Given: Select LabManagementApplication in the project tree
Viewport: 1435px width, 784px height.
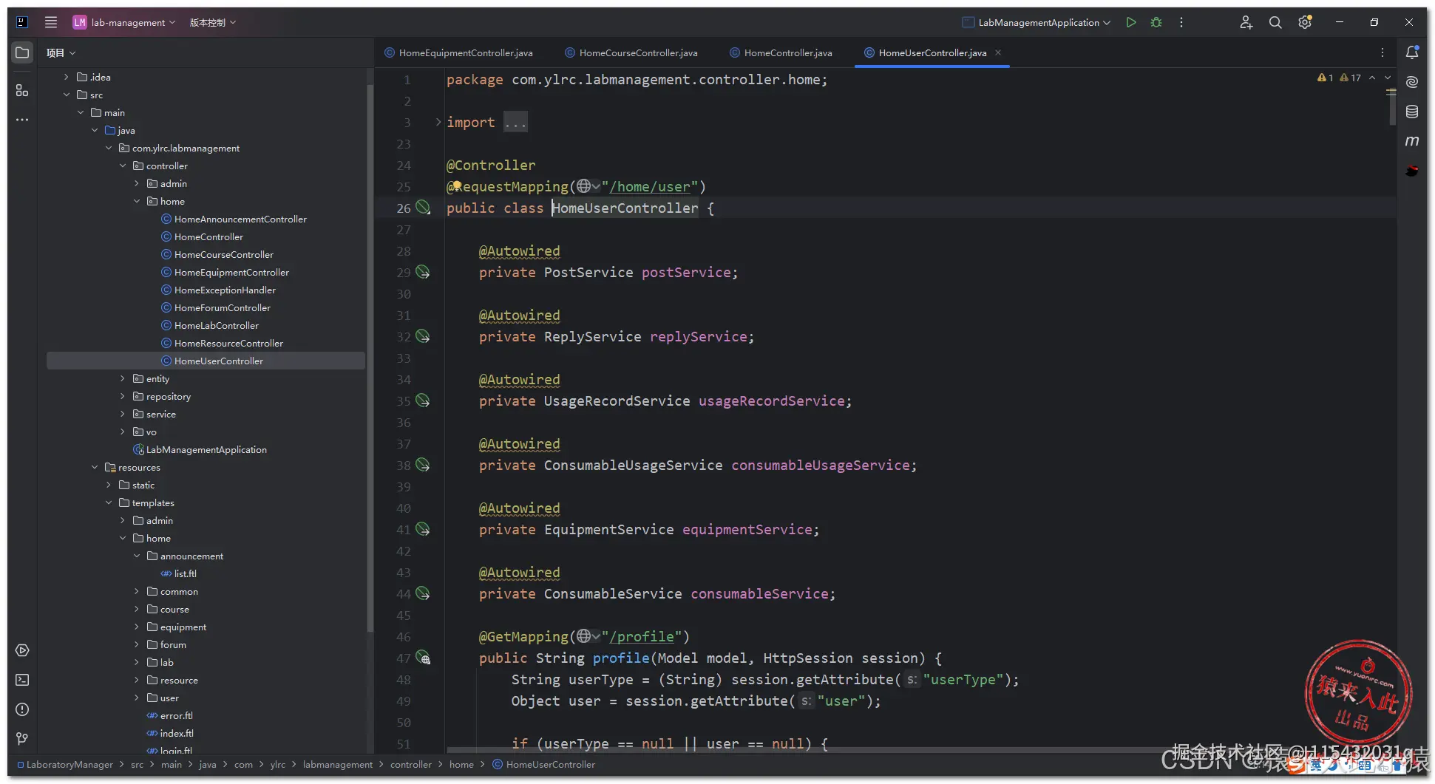Looking at the screenshot, I should click(206, 449).
